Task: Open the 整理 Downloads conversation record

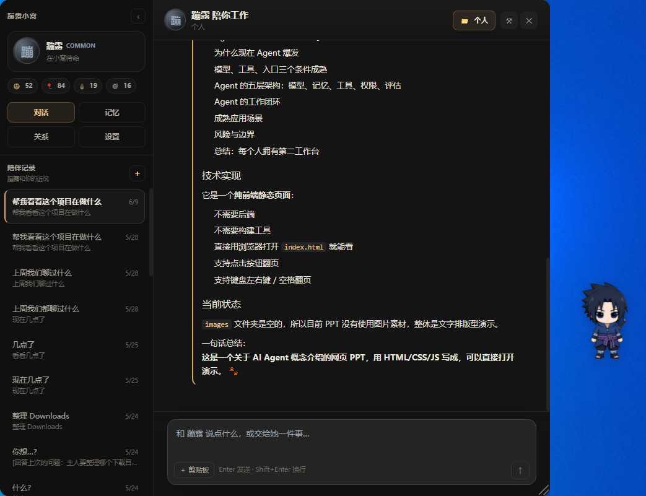Action: 74,421
